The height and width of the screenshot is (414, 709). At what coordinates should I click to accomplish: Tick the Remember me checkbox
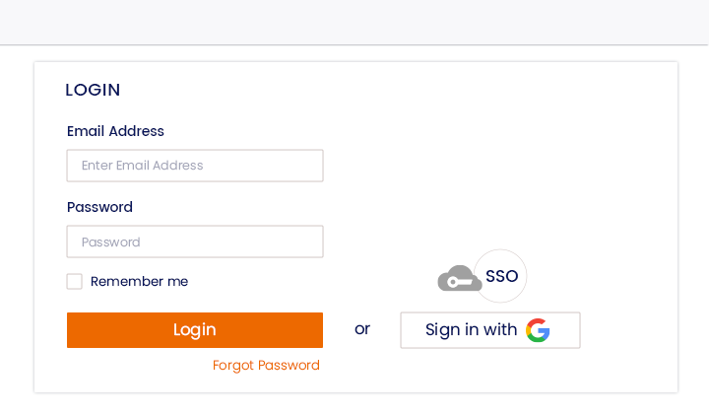[75, 282]
